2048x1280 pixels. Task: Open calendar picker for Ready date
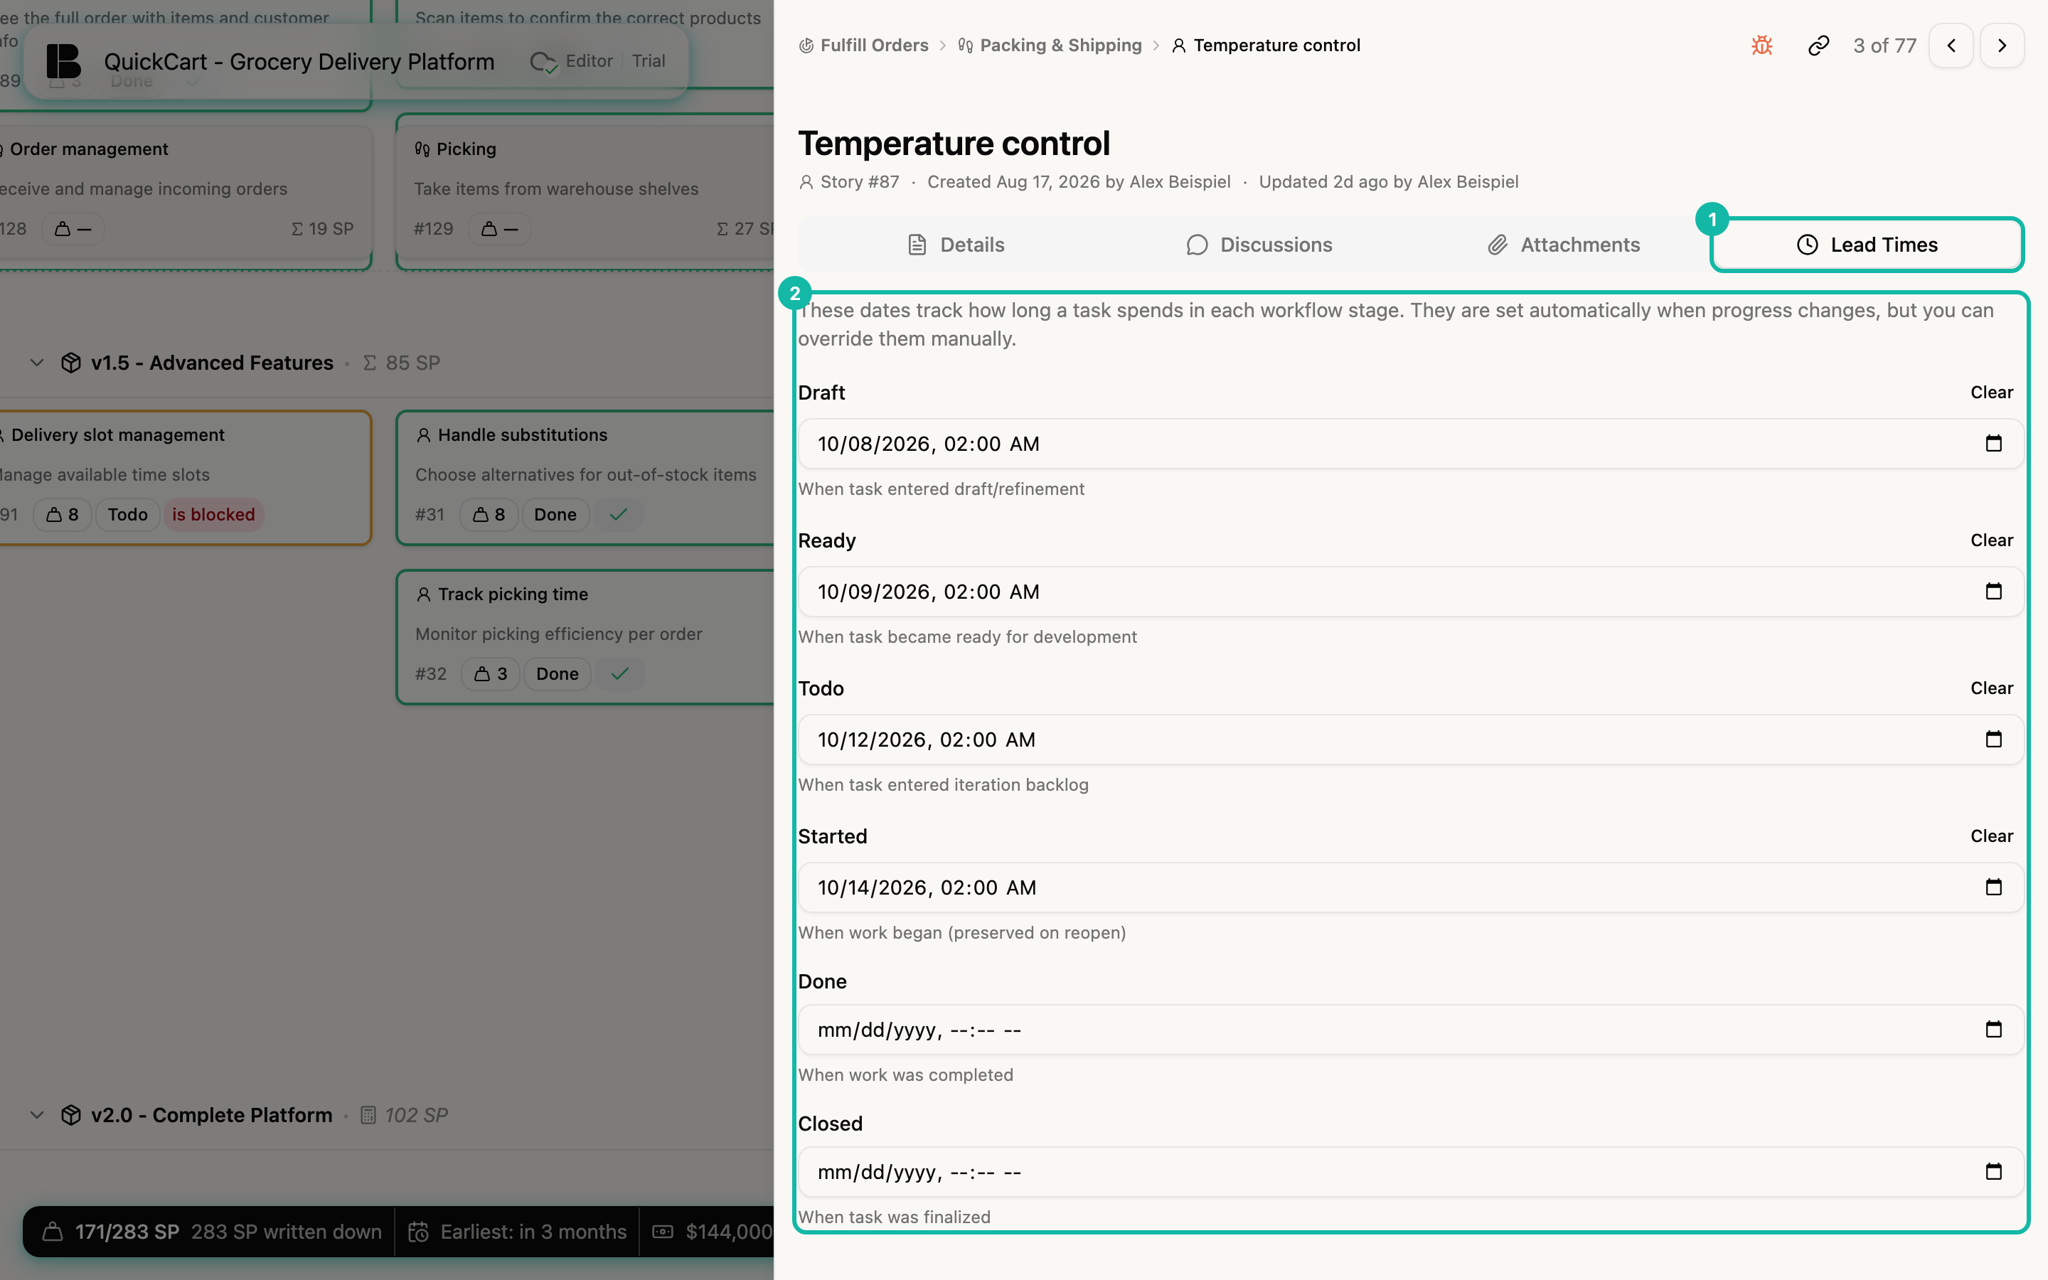click(x=1994, y=592)
